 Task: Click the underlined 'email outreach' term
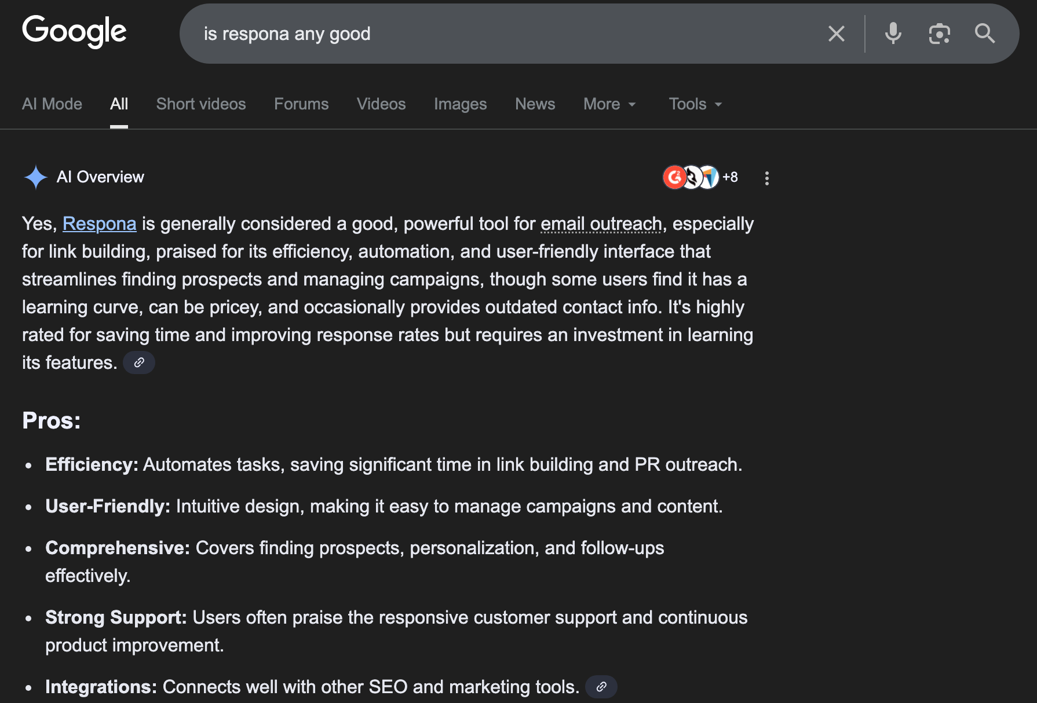click(x=601, y=224)
